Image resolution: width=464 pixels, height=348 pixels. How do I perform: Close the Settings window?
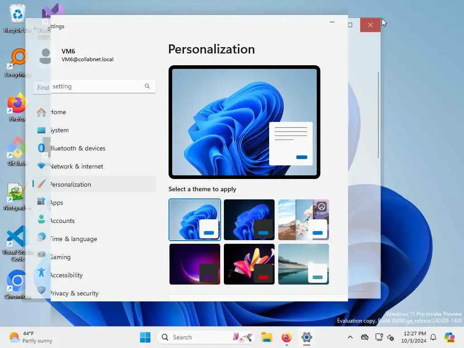pos(370,25)
